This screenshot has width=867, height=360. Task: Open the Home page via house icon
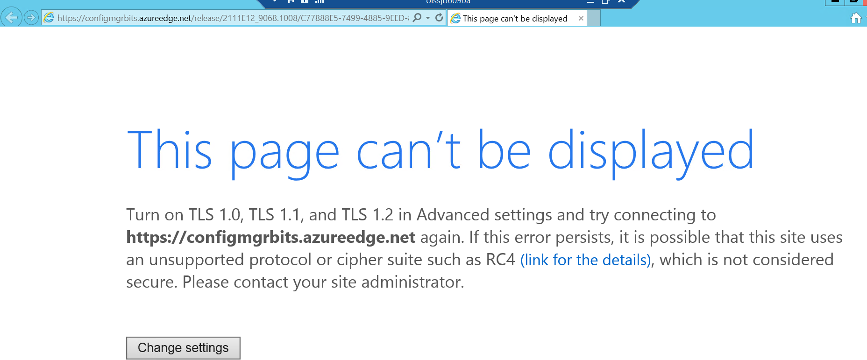856,18
